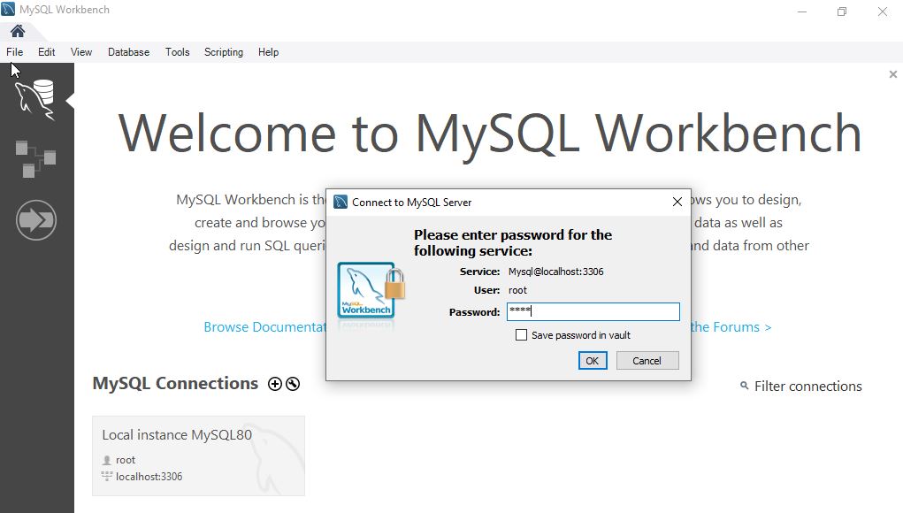The image size is (903, 513).
Task: Click the Filter connections search icon
Action: [x=745, y=387]
